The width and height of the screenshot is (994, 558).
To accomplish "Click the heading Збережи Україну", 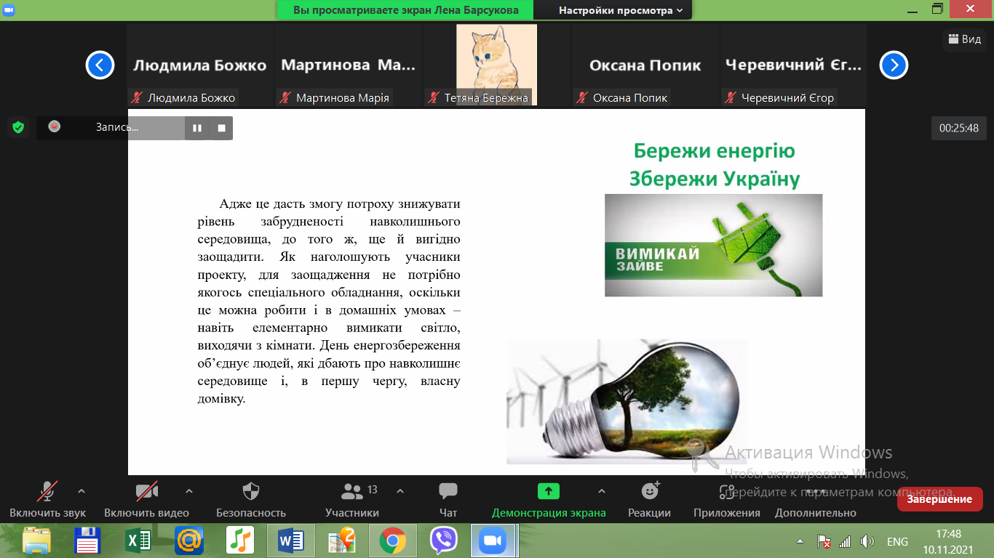I will click(715, 179).
